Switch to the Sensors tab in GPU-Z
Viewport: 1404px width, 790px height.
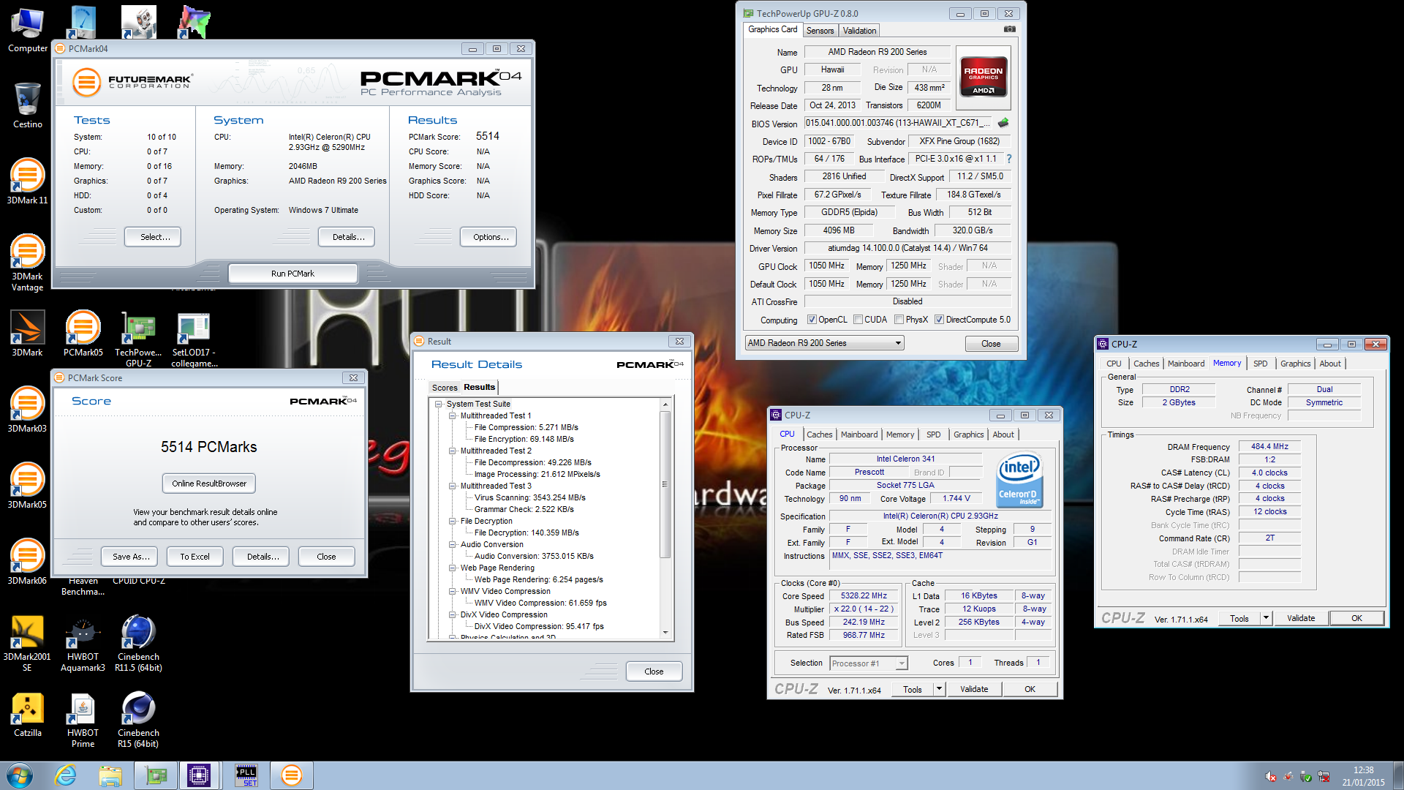point(820,31)
